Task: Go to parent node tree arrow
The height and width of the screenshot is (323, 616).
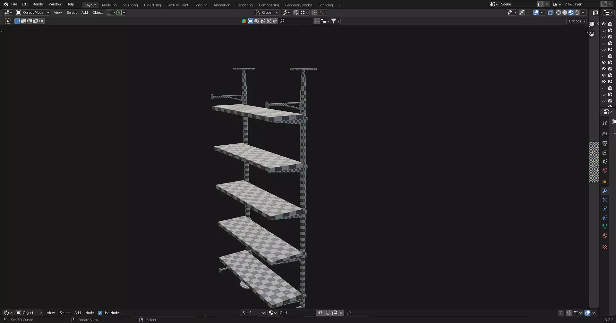Action: click(x=561, y=313)
